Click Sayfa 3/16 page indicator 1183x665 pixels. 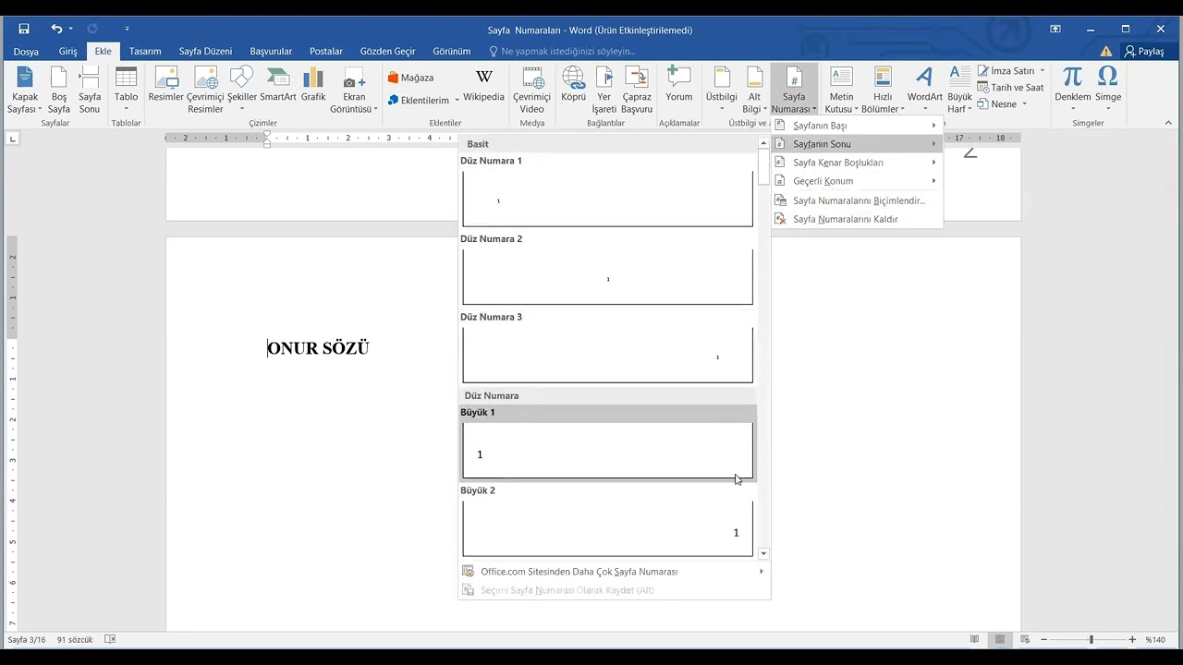[27, 639]
